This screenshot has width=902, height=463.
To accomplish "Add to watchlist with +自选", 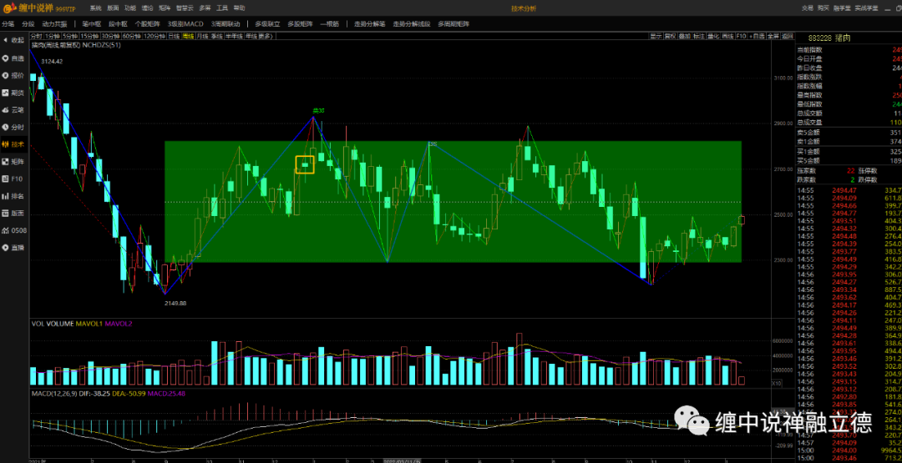I will (x=757, y=36).
